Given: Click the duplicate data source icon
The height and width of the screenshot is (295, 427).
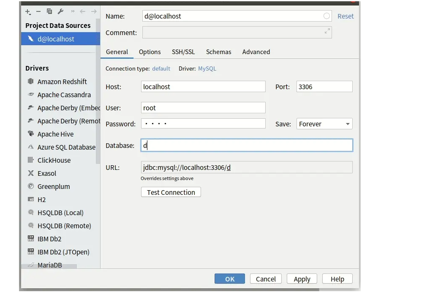Looking at the screenshot, I should click(x=49, y=11).
